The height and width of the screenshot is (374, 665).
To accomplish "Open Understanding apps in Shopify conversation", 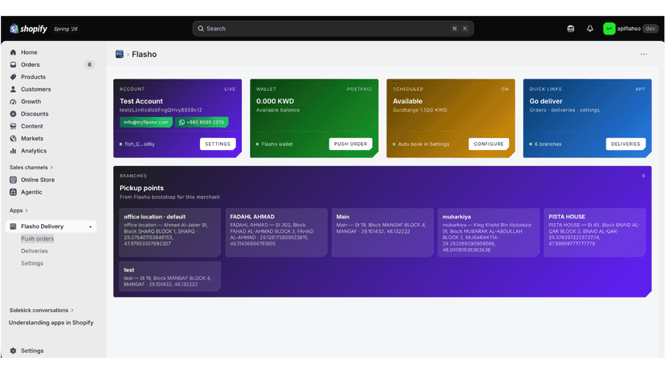I will [x=51, y=323].
